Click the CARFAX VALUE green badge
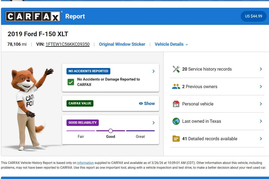 (80, 103)
